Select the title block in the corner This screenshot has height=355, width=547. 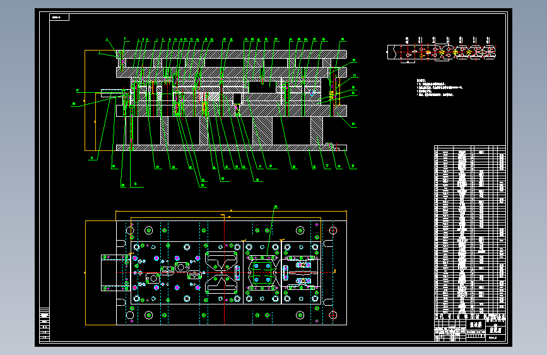[470, 330]
